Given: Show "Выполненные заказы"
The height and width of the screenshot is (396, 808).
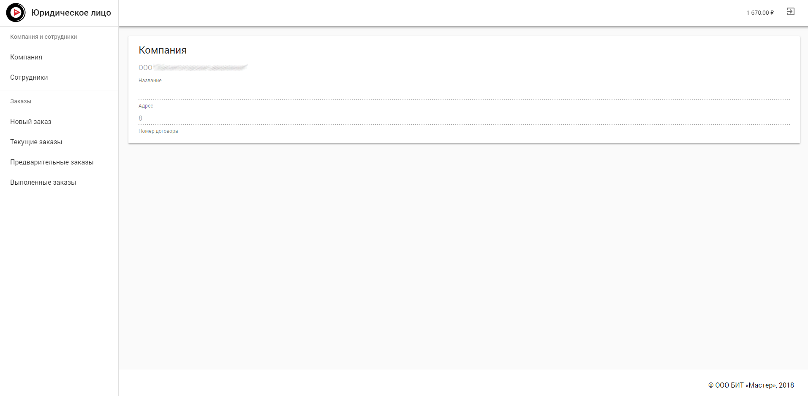Looking at the screenshot, I should 43,182.
